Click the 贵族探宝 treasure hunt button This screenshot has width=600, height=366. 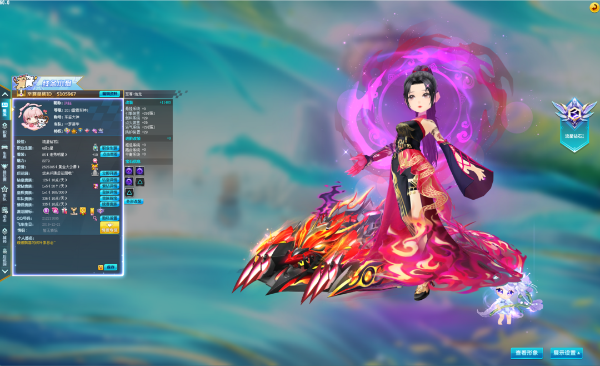click(110, 198)
